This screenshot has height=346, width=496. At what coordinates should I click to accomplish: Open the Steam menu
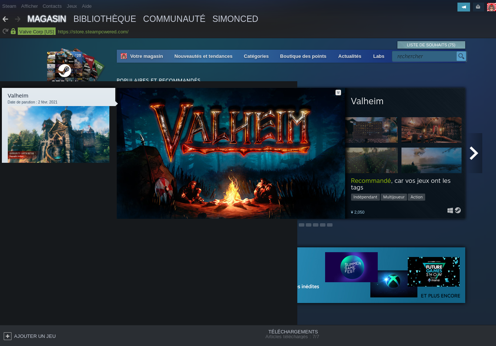[x=9, y=6]
